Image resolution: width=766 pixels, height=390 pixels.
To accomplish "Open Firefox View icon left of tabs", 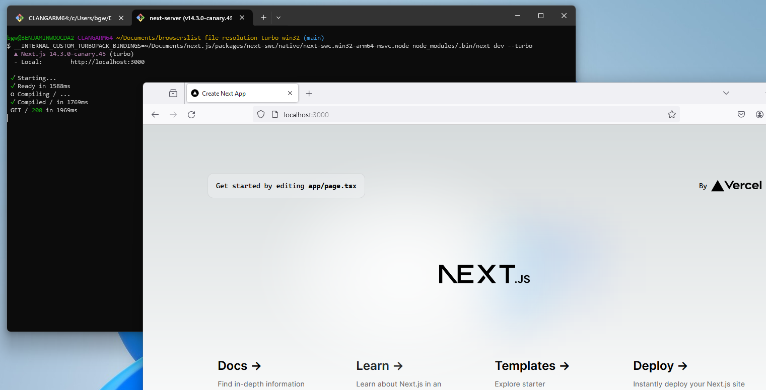I will (173, 93).
